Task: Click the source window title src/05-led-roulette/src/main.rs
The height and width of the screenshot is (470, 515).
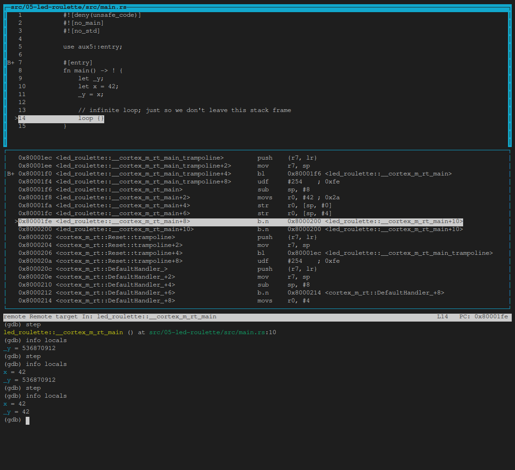Action: (69, 7)
